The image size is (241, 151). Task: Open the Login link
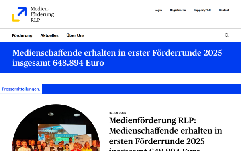coord(158,10)
